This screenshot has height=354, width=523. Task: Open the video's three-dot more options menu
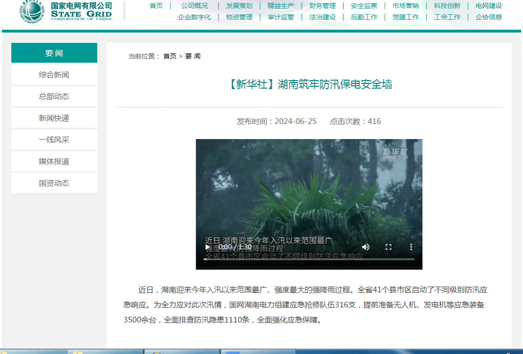tap(411, 247)
